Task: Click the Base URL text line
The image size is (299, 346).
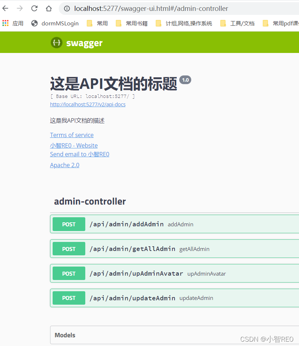Action: tap(93, 96)
